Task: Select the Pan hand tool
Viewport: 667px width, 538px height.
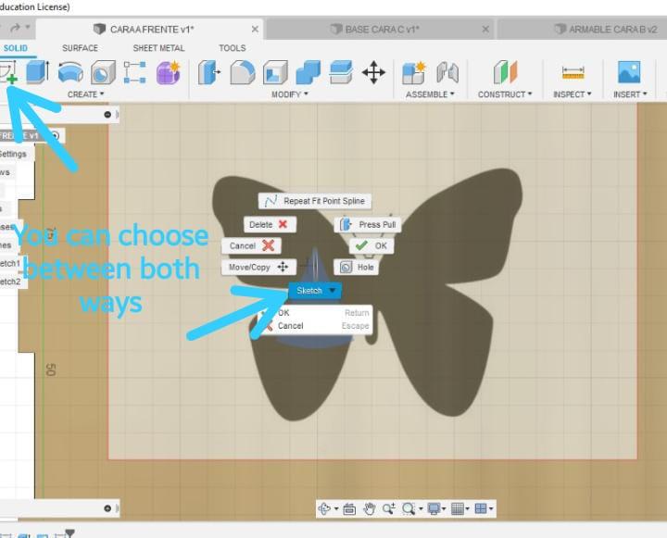Action: point(370,508)
